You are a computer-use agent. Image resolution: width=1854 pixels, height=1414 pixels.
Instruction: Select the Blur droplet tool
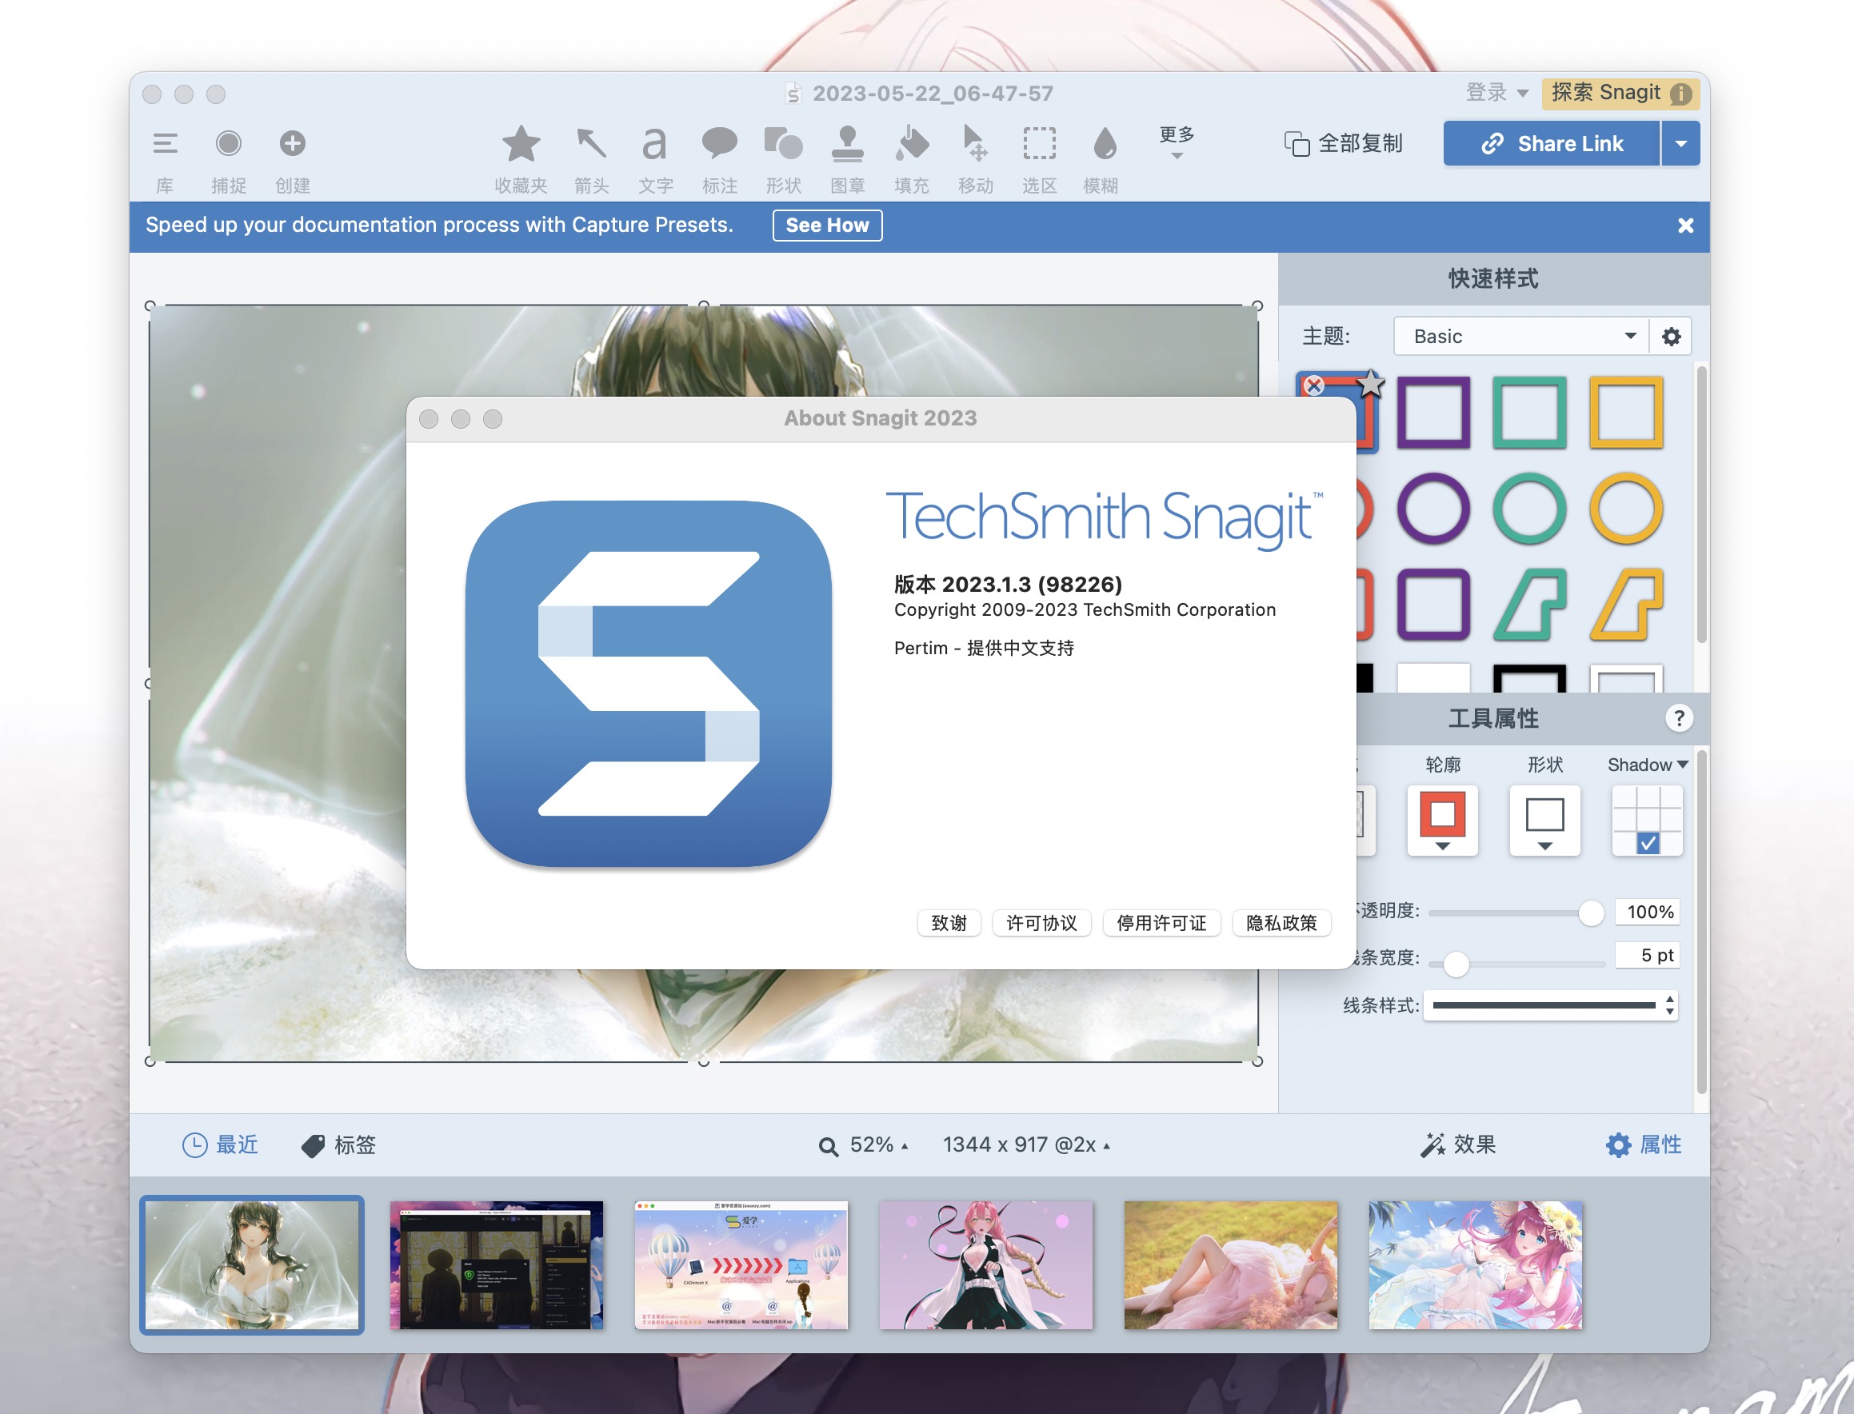[x=1104, y=144]
